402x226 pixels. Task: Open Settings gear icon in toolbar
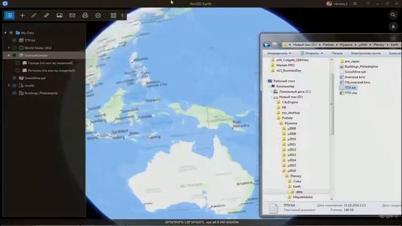pyautogui.click(x=98, y=15)
